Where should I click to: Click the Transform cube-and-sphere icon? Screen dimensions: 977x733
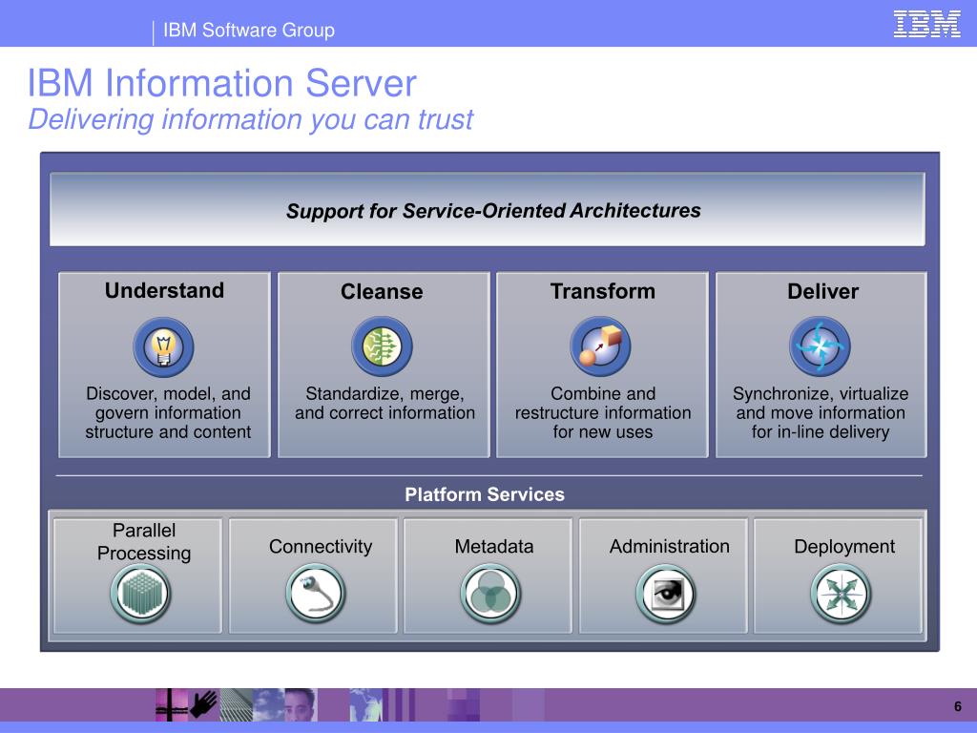pos(601,346)
